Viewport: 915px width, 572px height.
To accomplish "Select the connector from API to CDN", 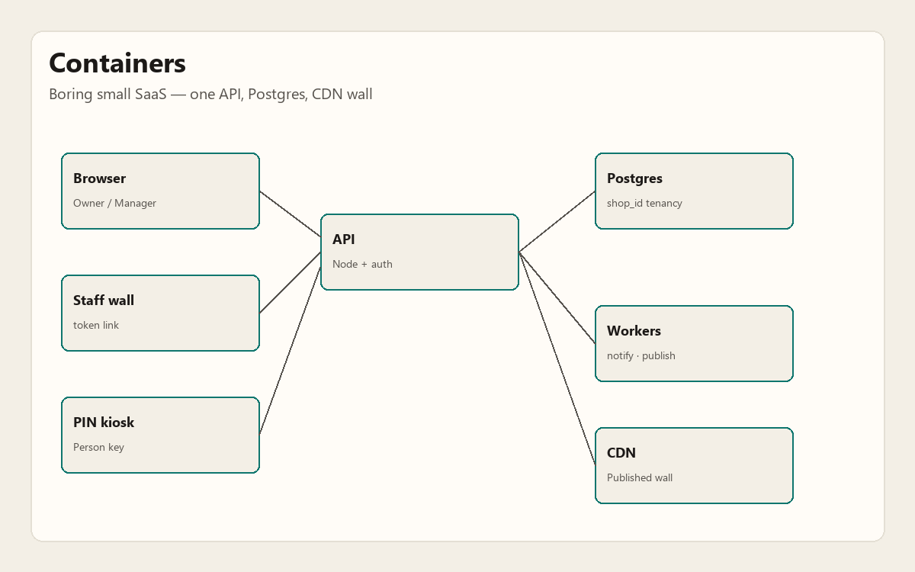I will (x=557, y=358).
